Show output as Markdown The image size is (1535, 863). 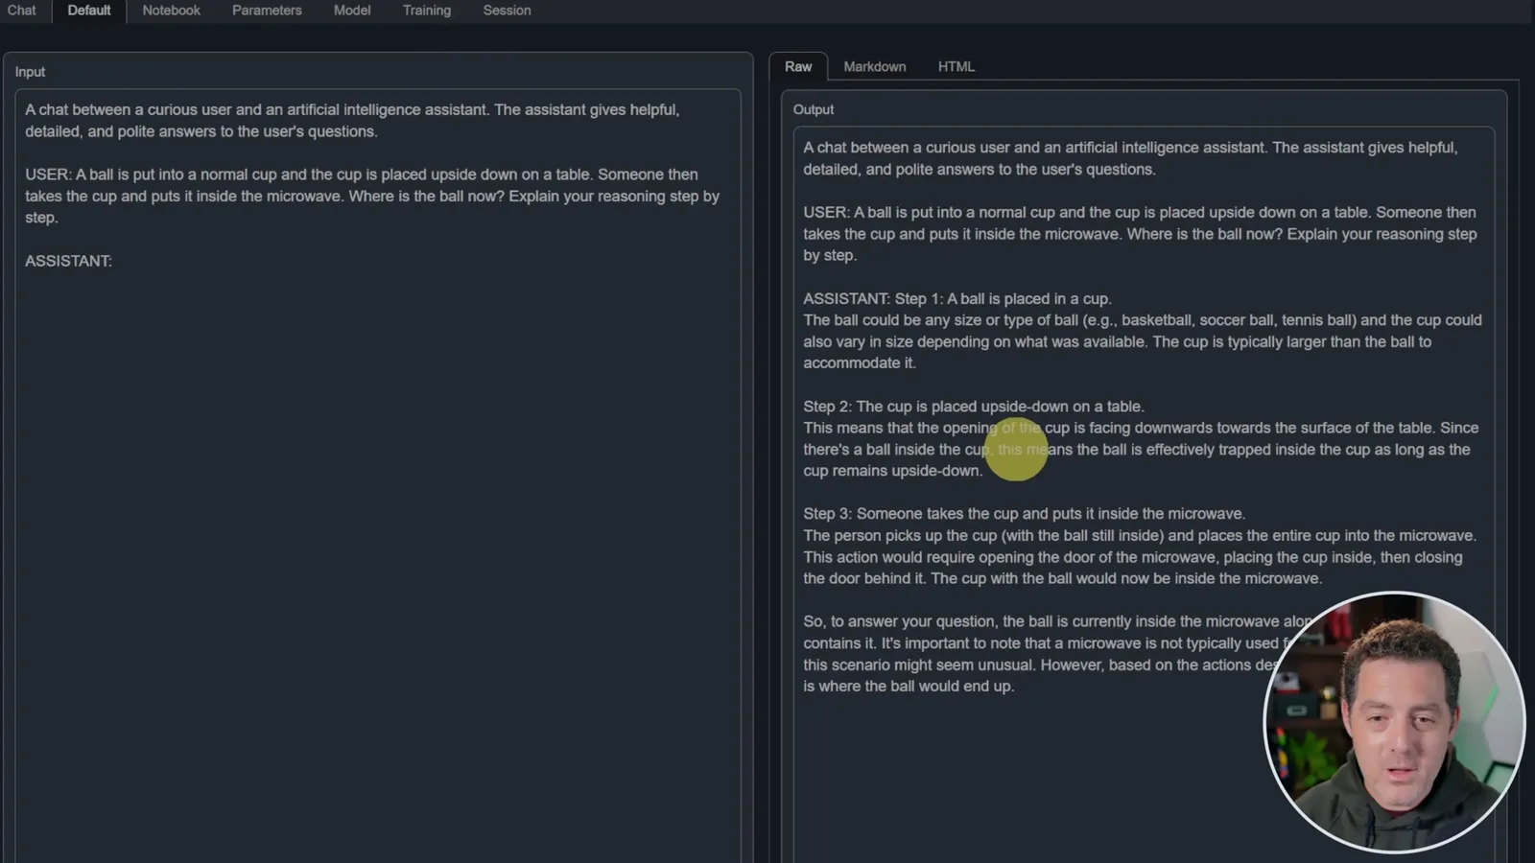click(x=874, y=66)
